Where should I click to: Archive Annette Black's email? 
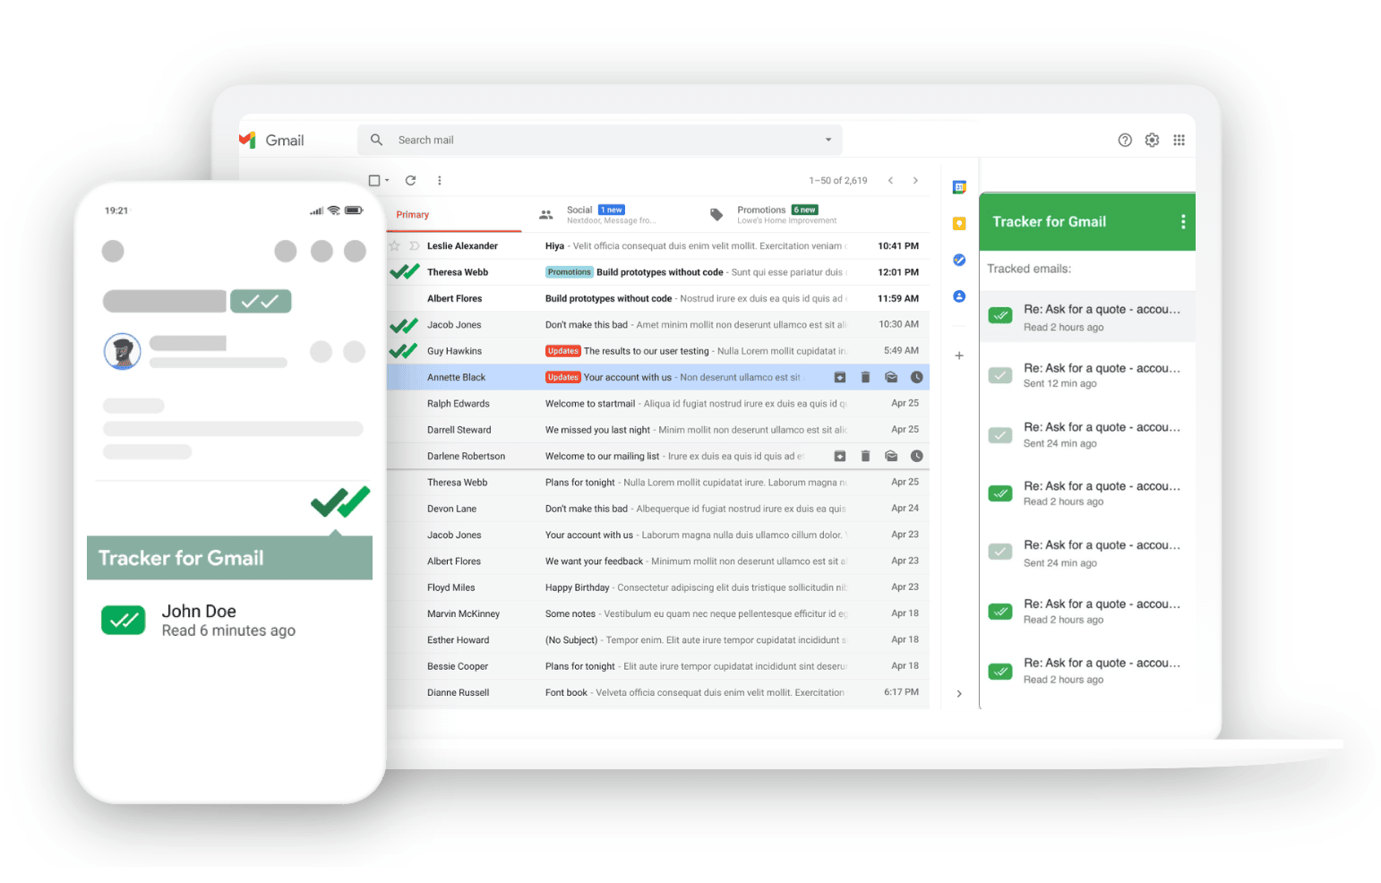tap(839, 377)
